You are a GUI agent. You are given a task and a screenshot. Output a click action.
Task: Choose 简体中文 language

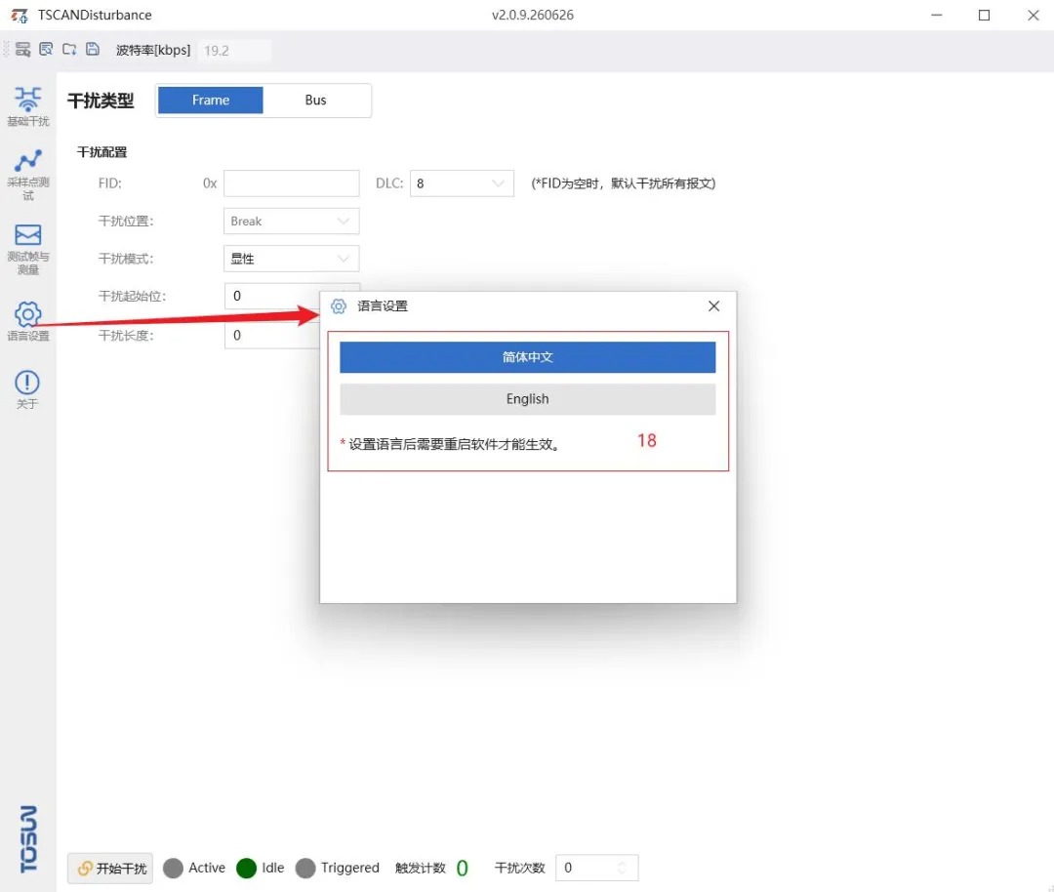[528, 357]
